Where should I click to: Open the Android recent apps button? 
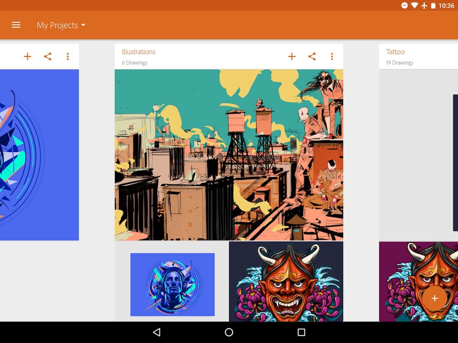(301, 332)
